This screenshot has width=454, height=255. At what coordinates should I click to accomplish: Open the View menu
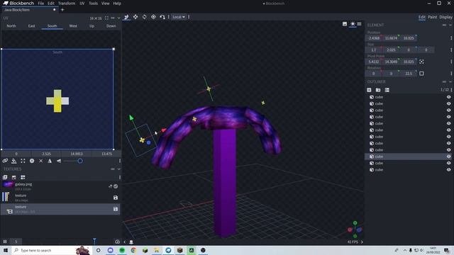click(106, 4)
